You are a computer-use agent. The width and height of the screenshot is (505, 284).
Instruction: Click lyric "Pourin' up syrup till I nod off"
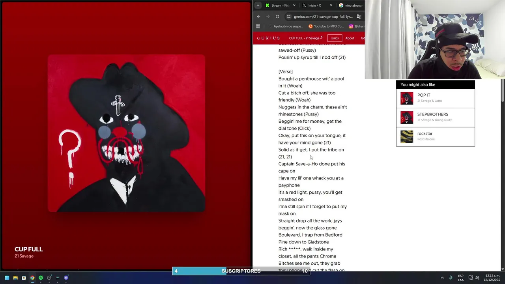point(312,57)
